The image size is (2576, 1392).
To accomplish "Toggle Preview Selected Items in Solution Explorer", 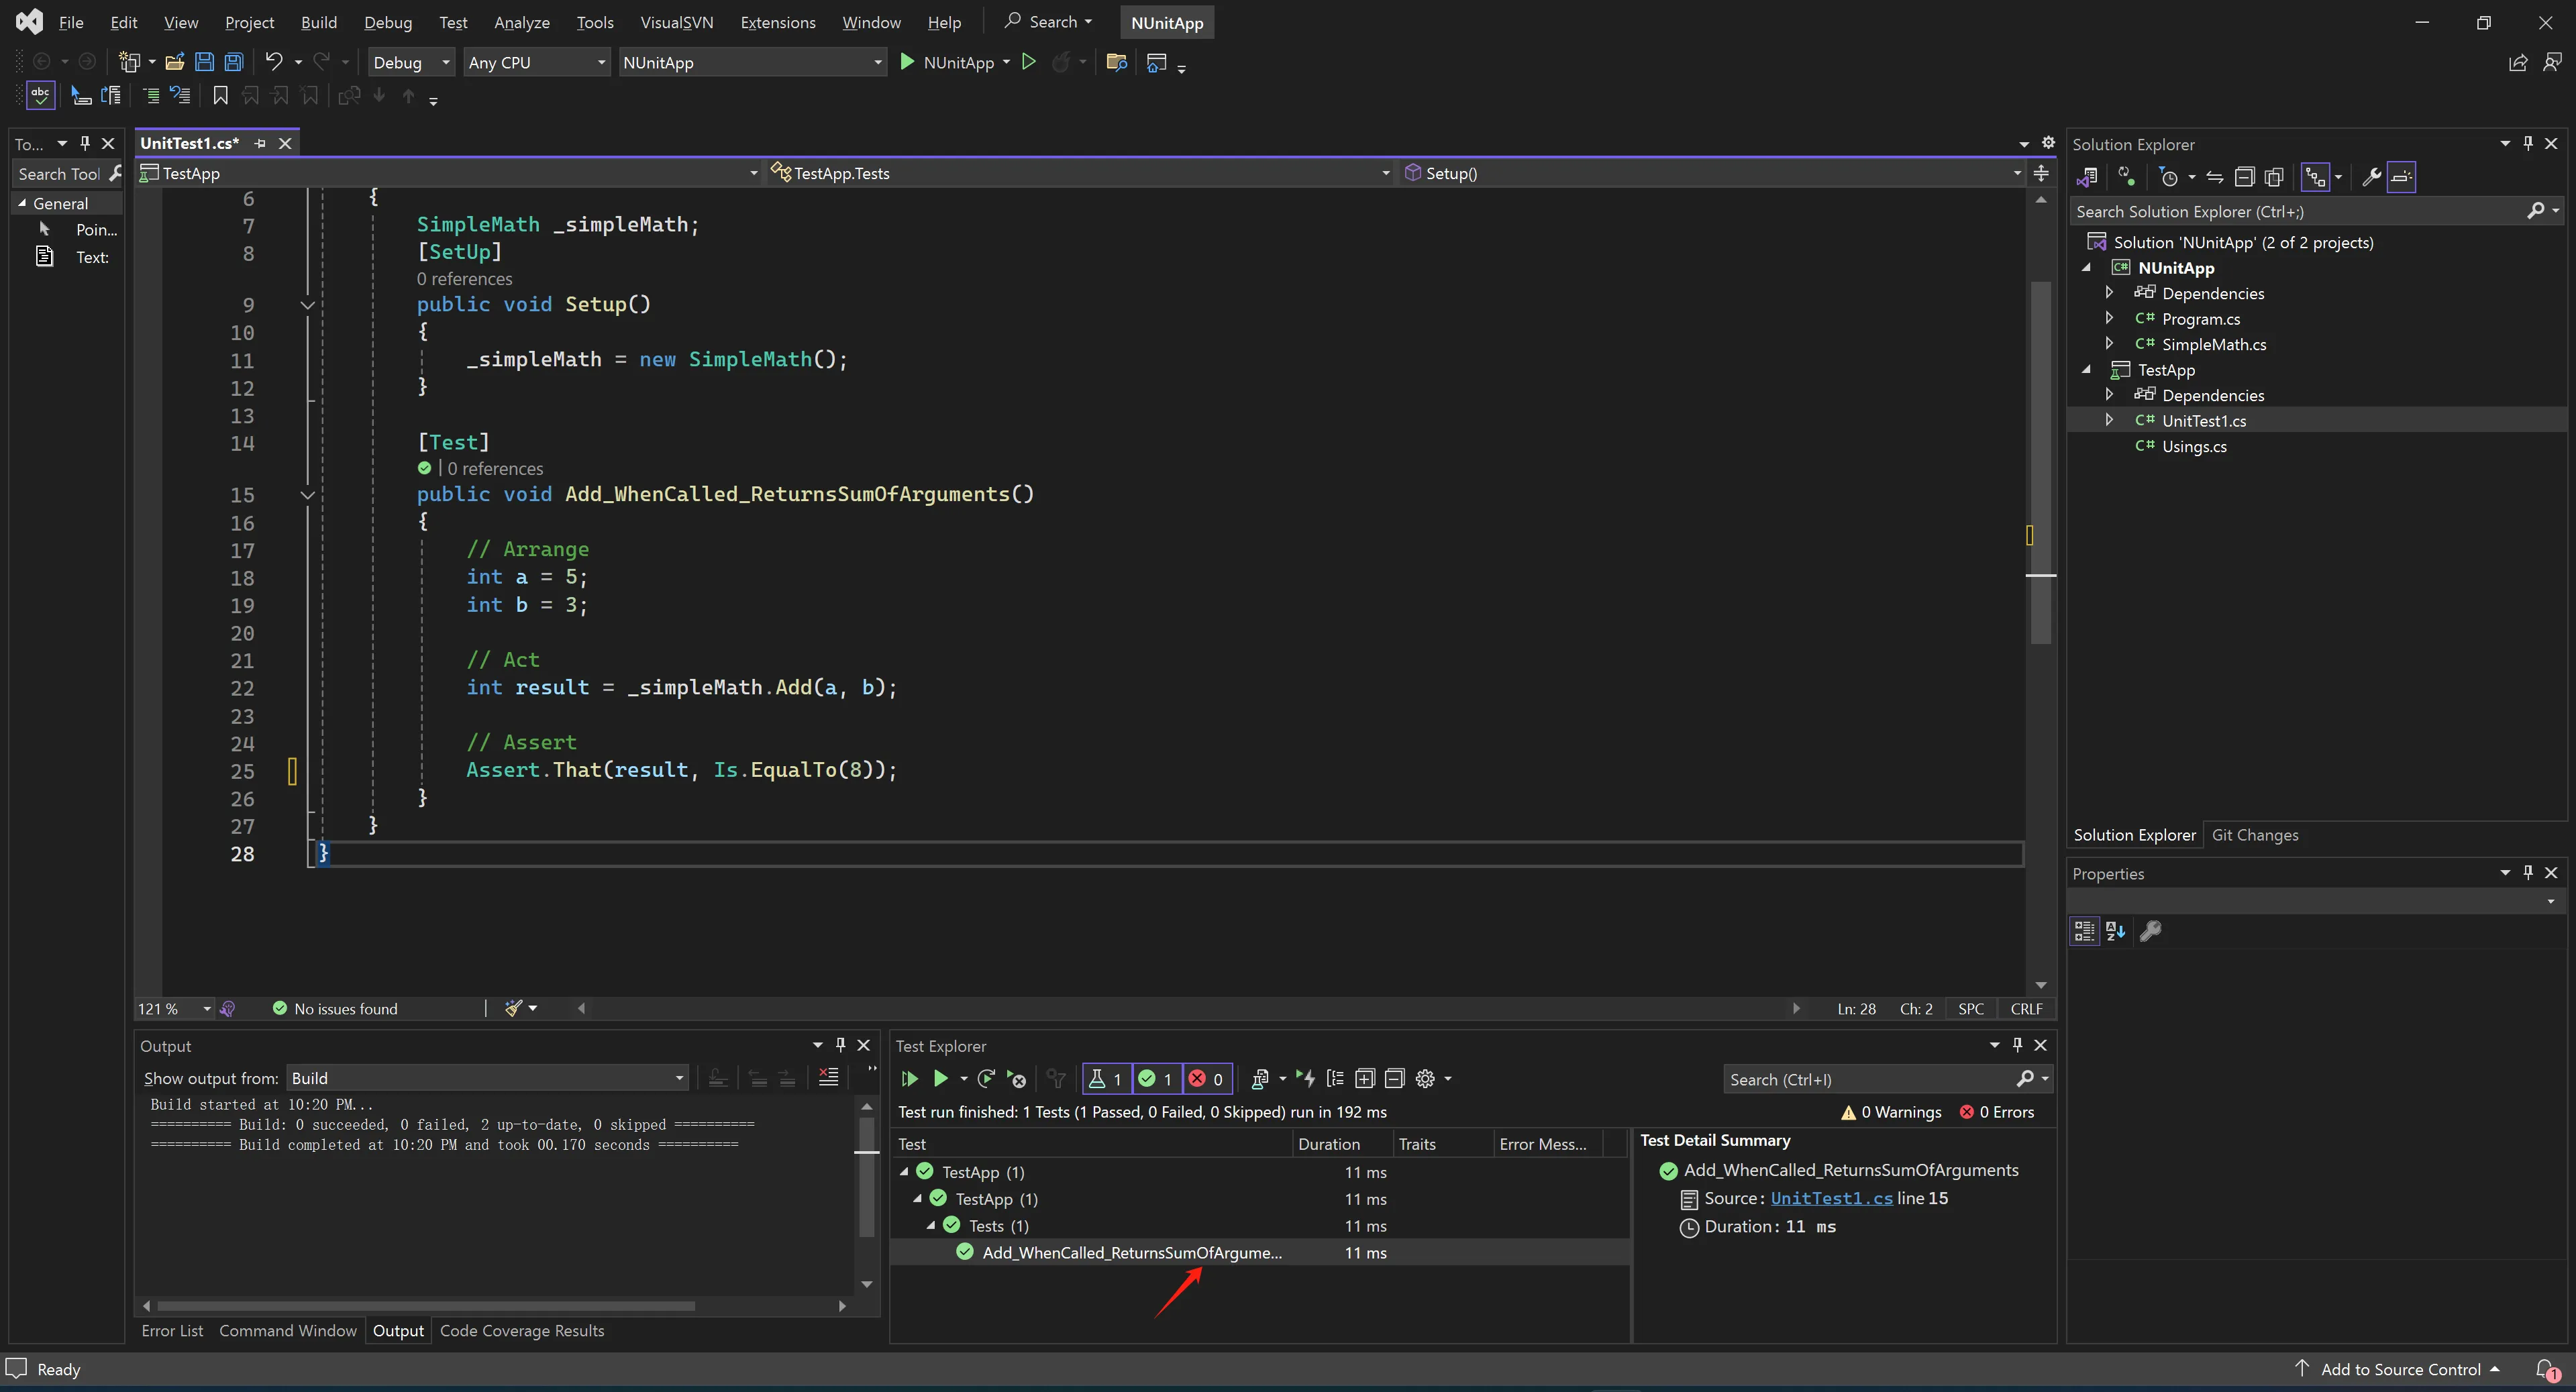I will click(2401, 178).
